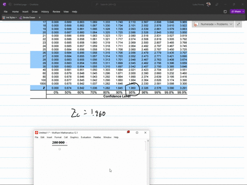Minimize the OneNote window
Screen dimensions: 247x185
click(225, 5)
